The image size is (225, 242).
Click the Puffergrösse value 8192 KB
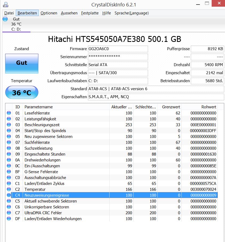207,49
